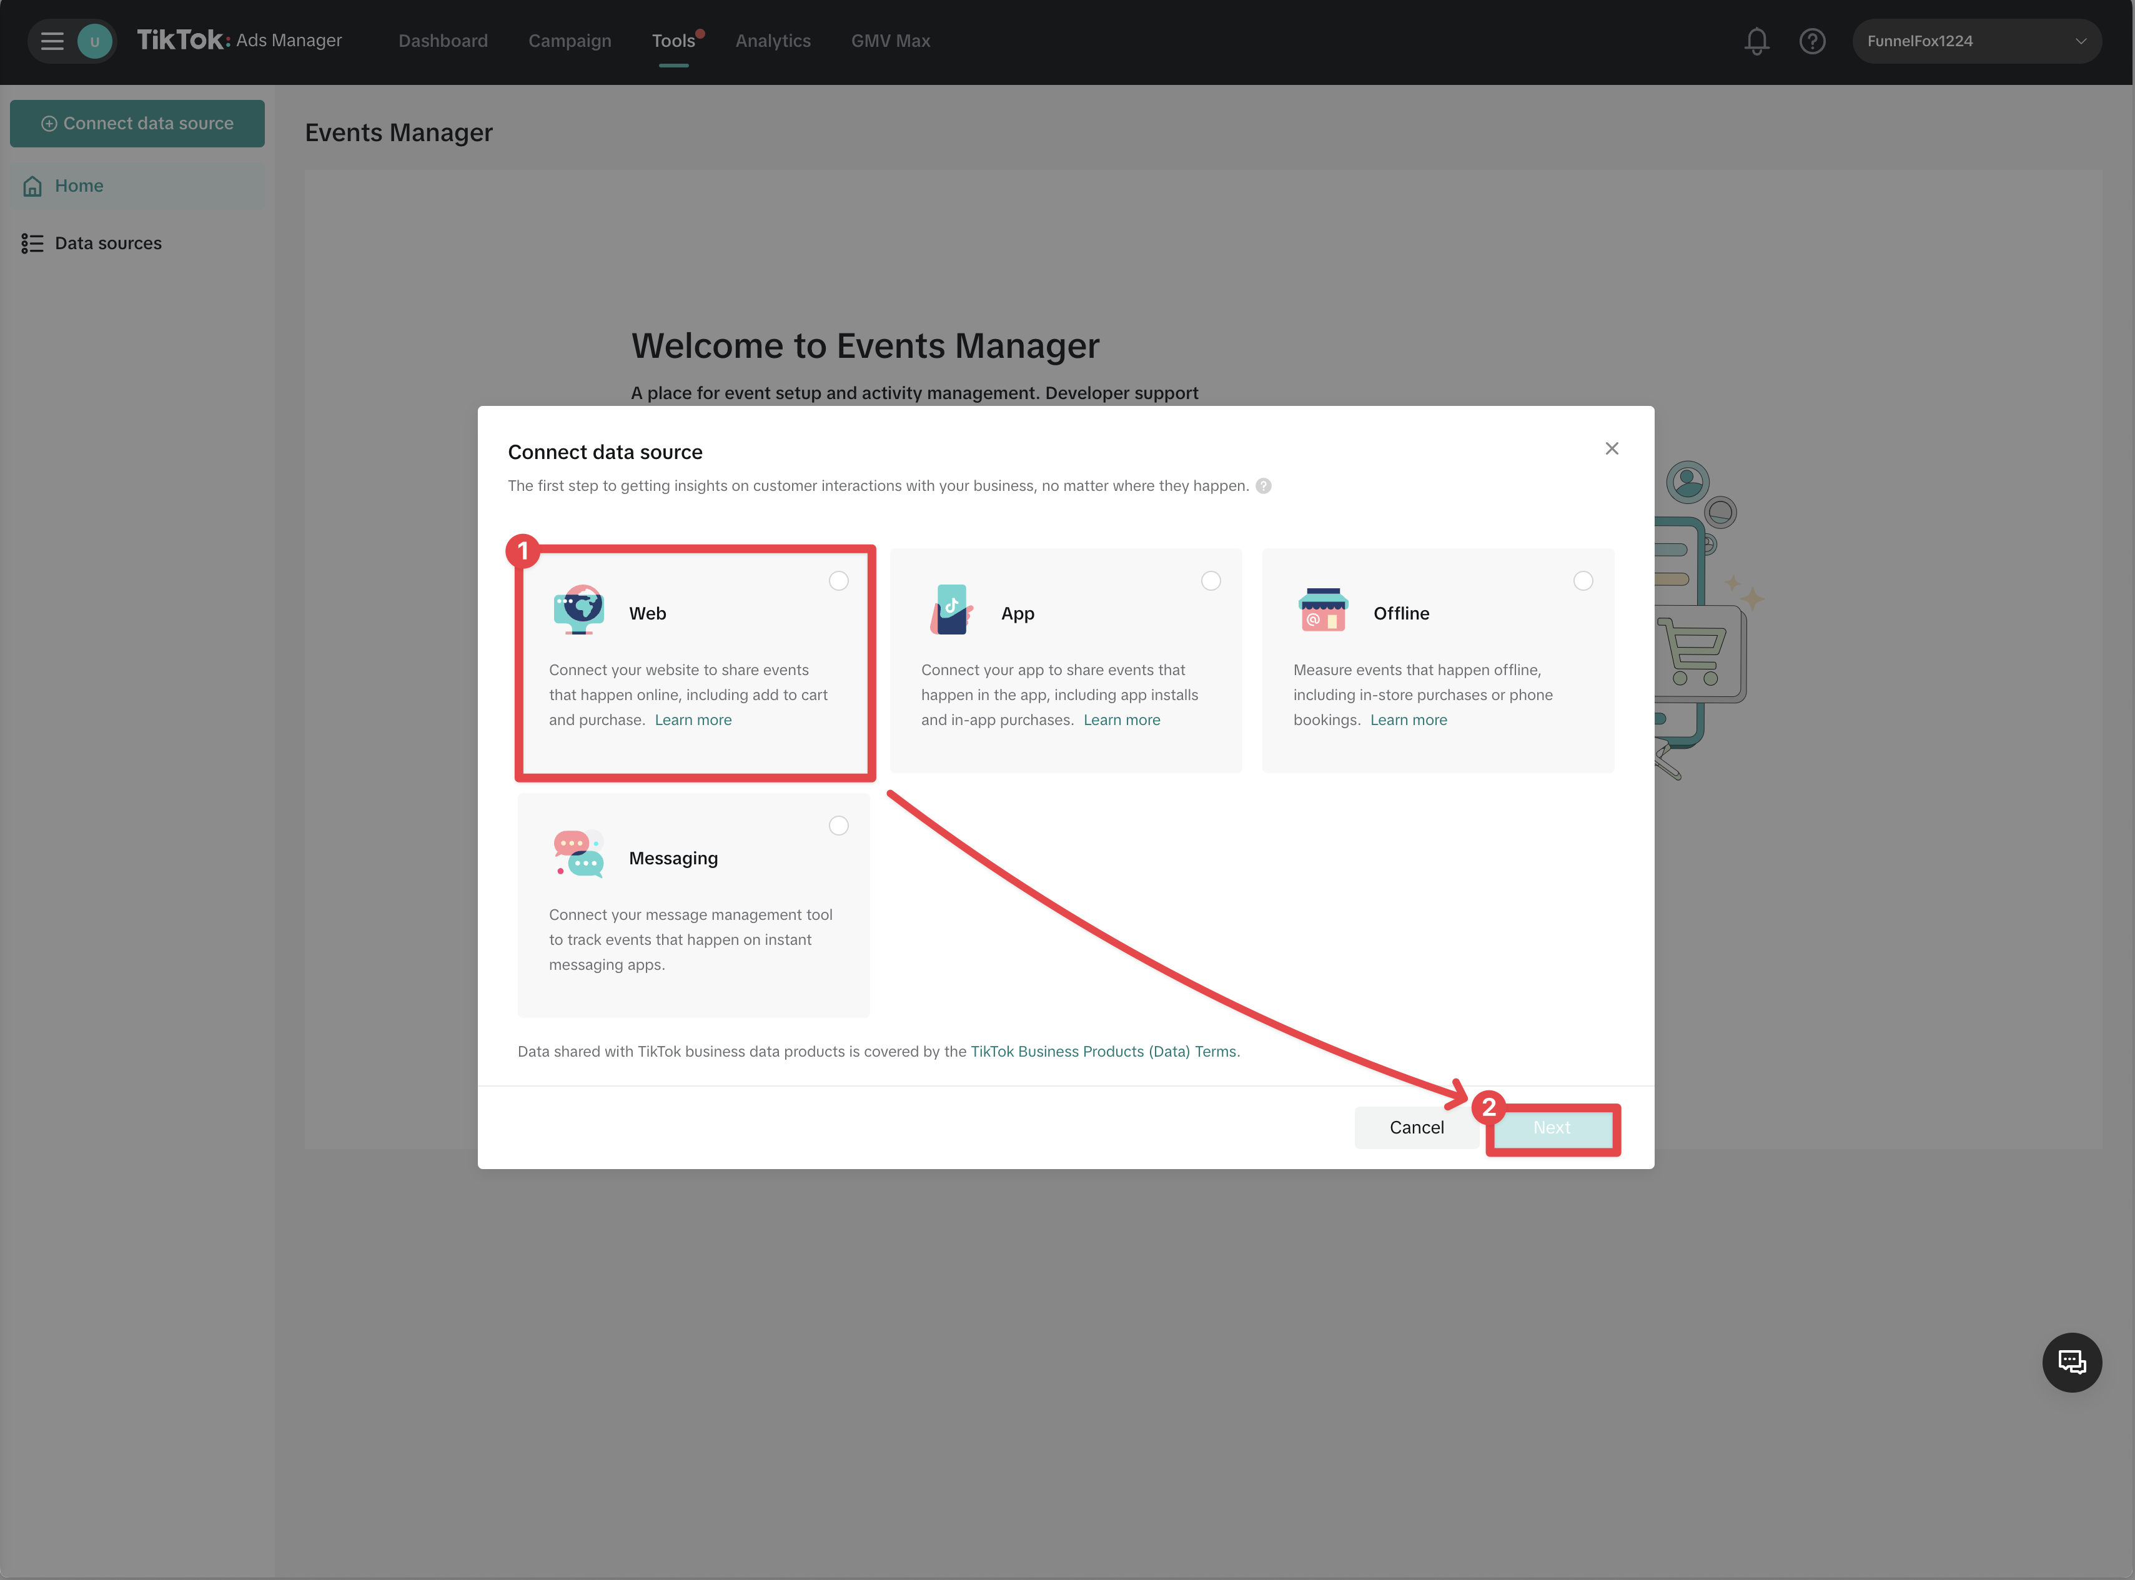
Task: Click the info tooltip icon after description
Action: pos(1262,486)
